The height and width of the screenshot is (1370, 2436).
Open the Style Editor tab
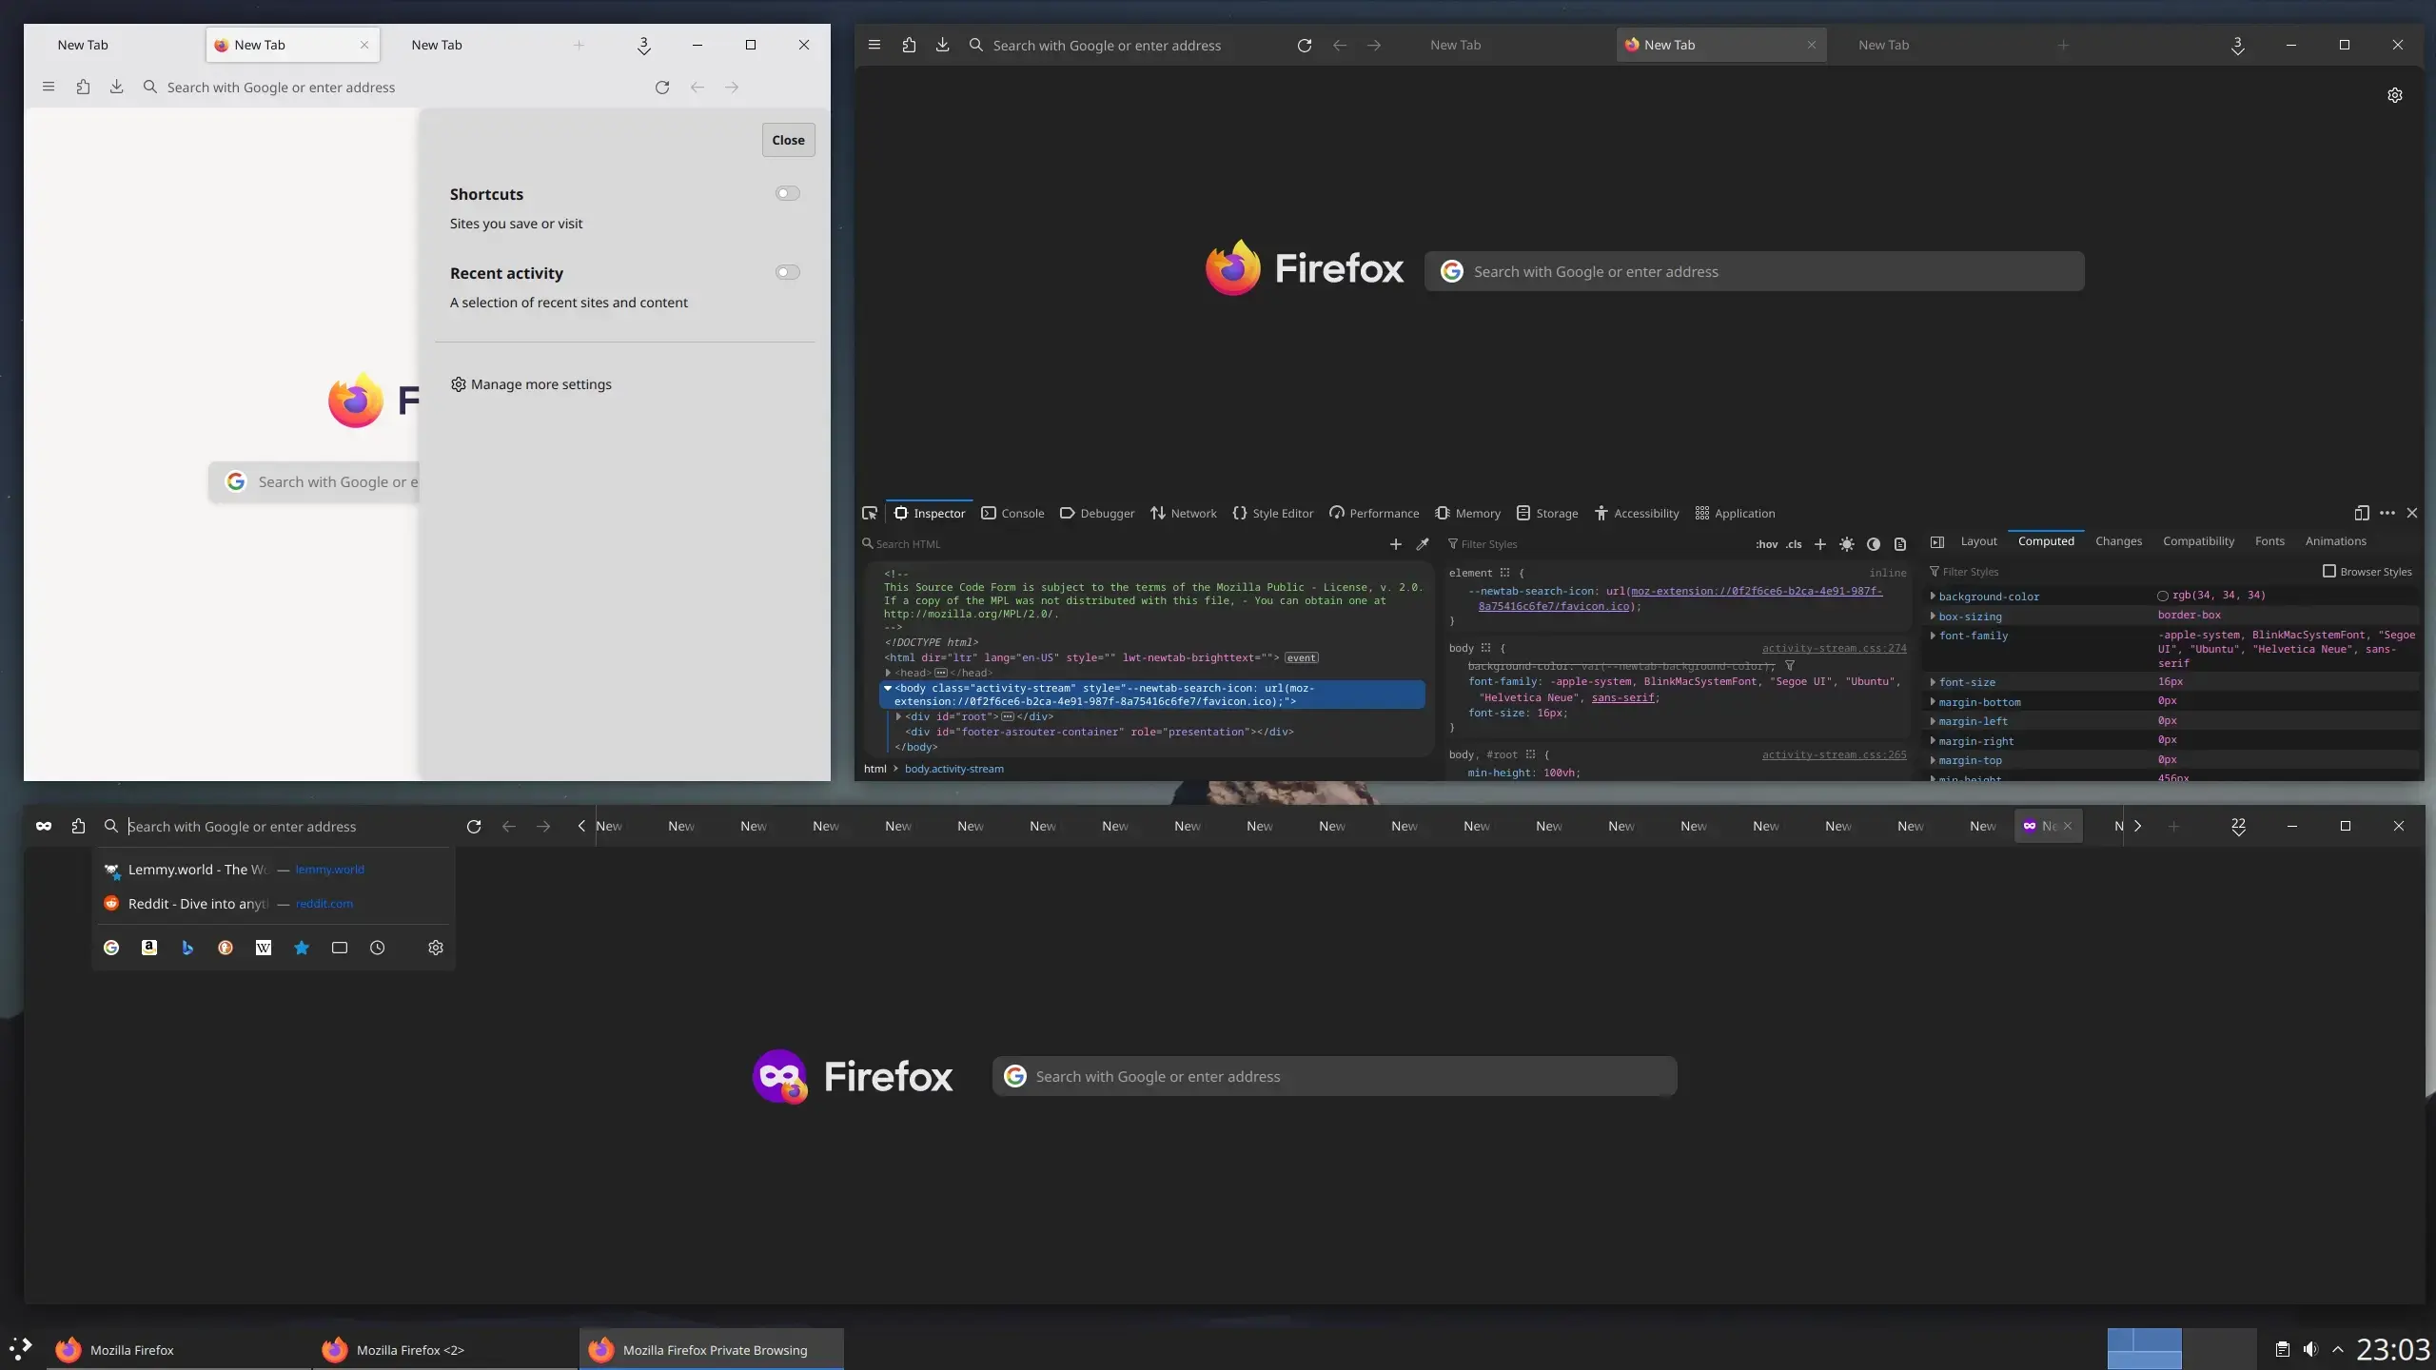[x=1272, y=513]
